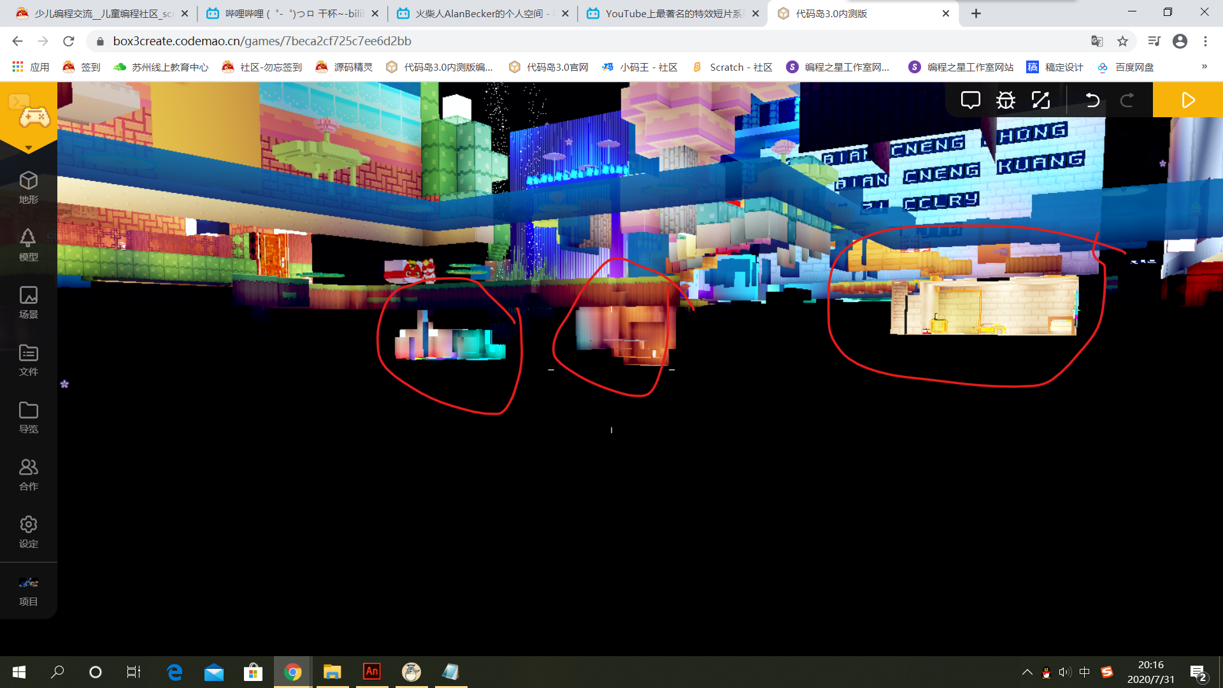
Task: Open the debug bug tool
Action: [x=1006, y=100]
